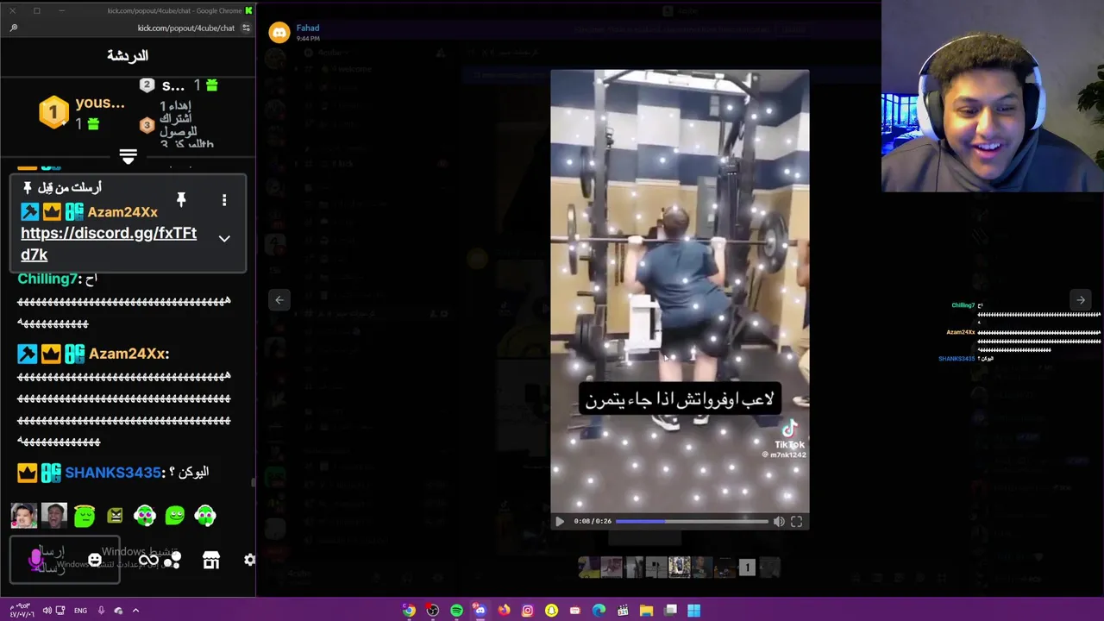This screenshot has height=621, width=1104.
Task: Open site settings icon by address bar
Action: (x=246, y=28)
